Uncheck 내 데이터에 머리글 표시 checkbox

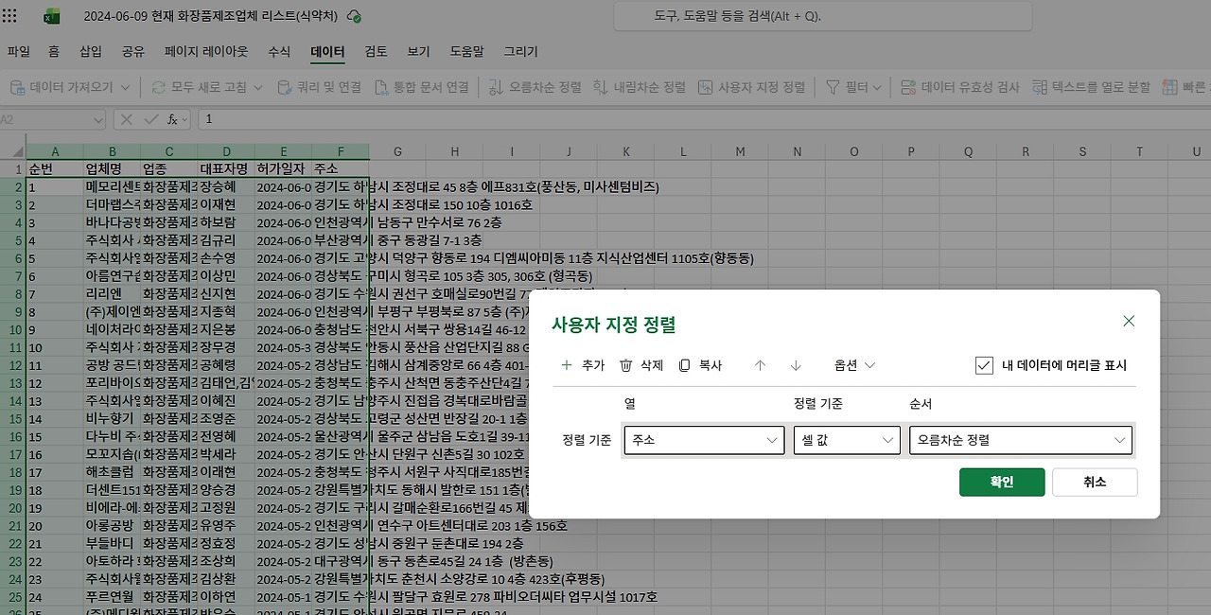pos(984,365)
